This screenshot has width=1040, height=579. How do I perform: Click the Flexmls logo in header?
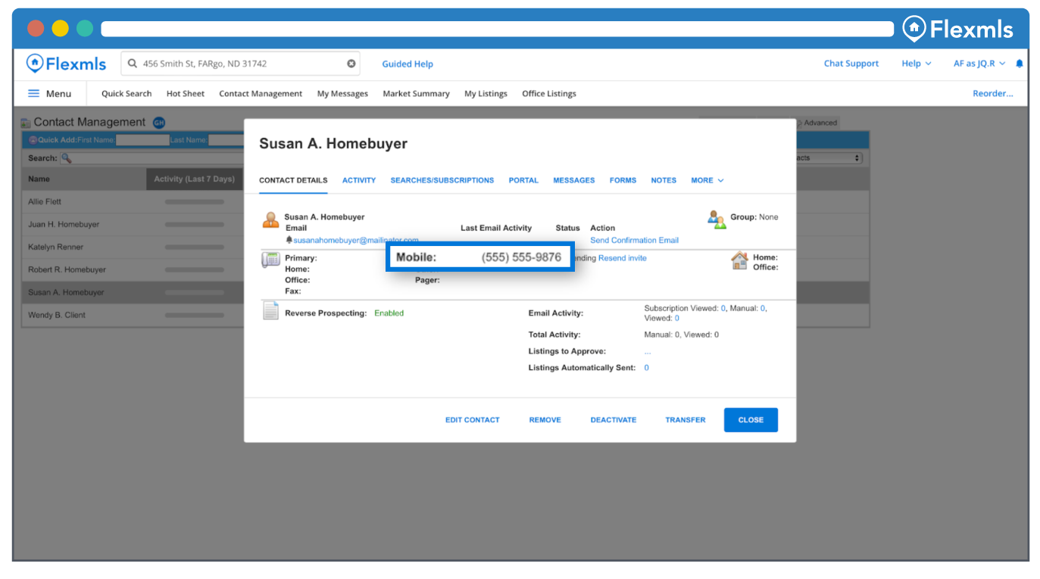67,64
